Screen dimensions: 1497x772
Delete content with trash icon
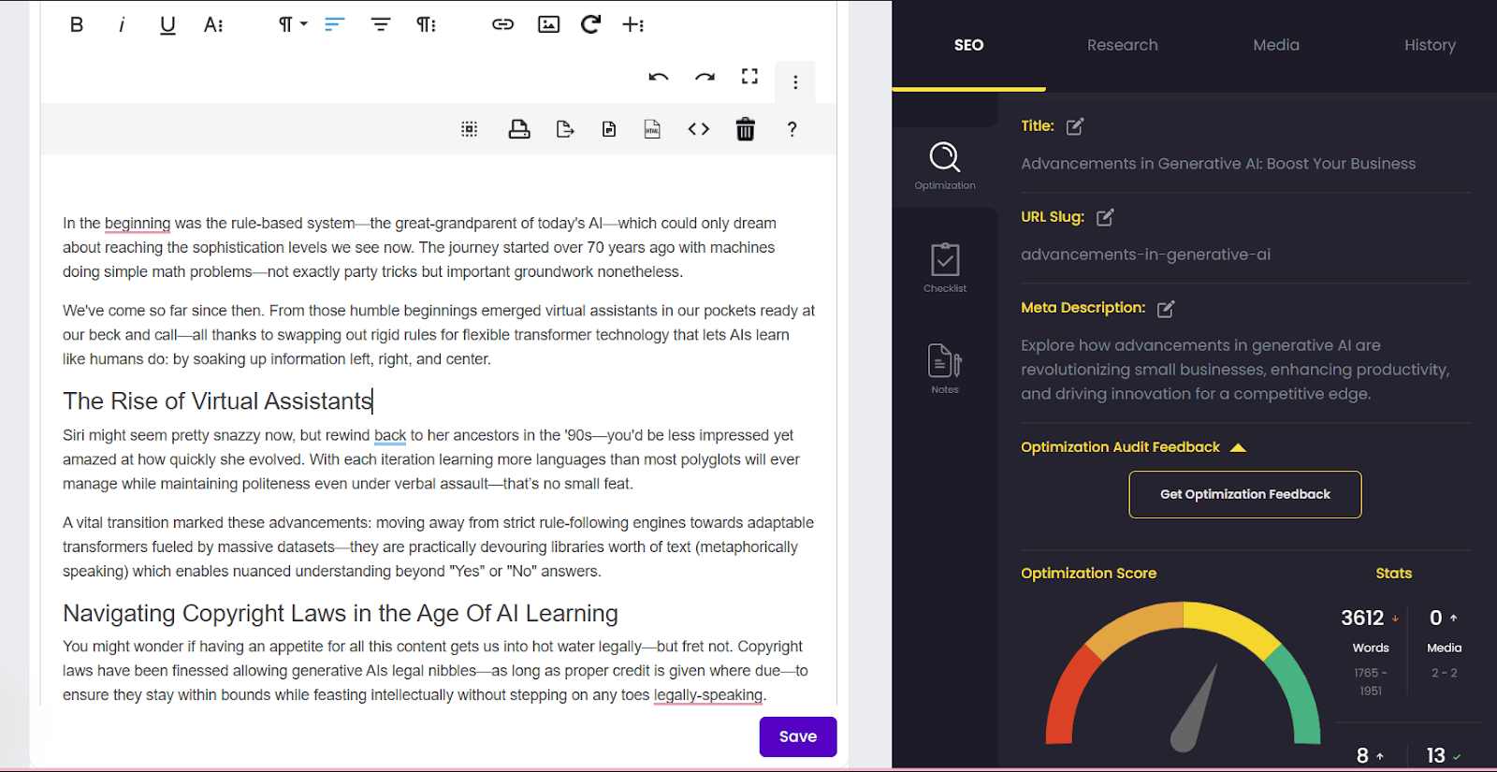click(745, 129)
